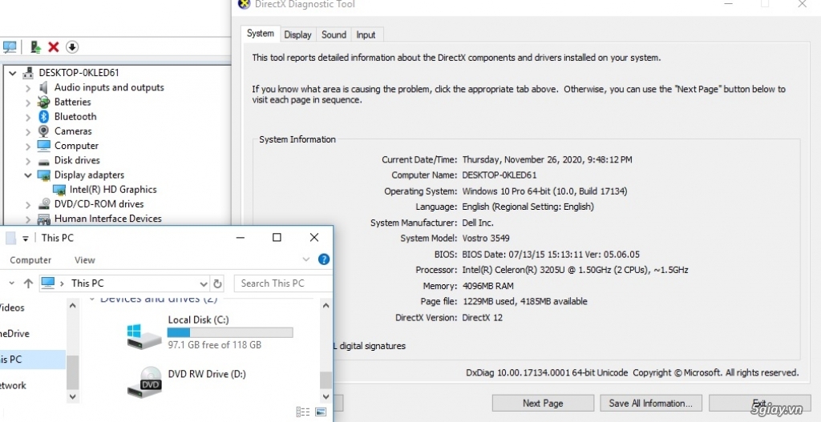Click the Next Page button

tap(543, 403)
